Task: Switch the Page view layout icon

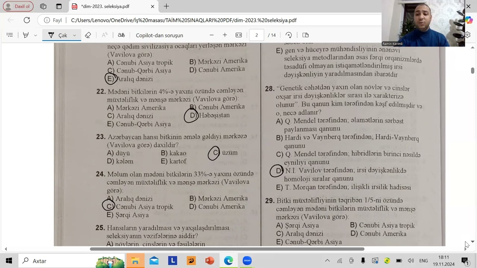Action: click(306, 35)
